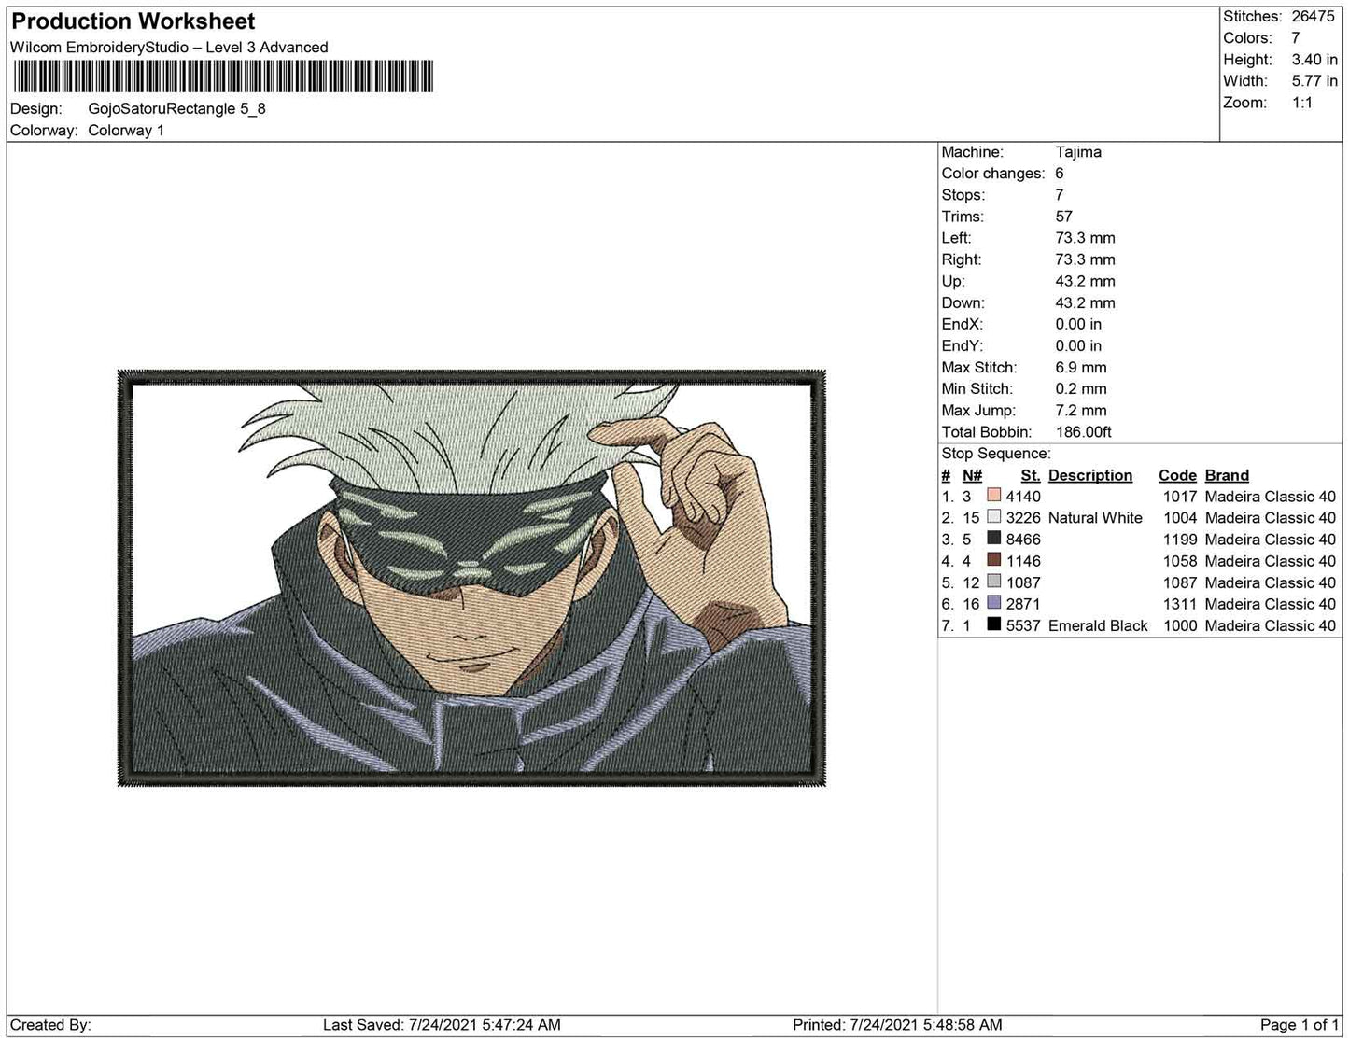Click the Max Jump value '7.2 mm'
The image size is (1349, 1038).
pos(1081,410)
